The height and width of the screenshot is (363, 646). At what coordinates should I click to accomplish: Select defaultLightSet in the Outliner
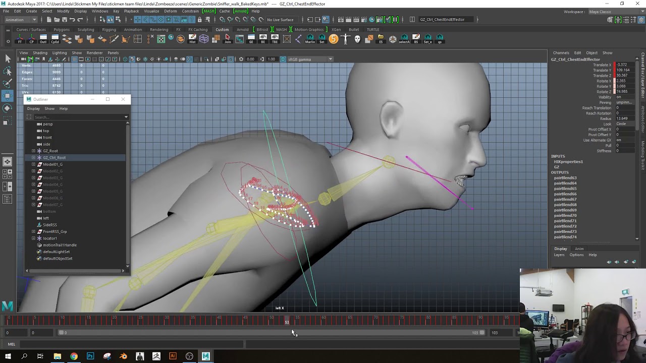56,252
